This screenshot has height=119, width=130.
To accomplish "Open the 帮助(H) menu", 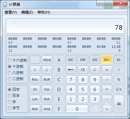I will click(x=44, y=12).
